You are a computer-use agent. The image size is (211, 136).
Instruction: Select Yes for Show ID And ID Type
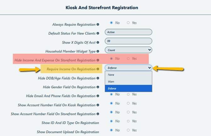pos(128,121)
